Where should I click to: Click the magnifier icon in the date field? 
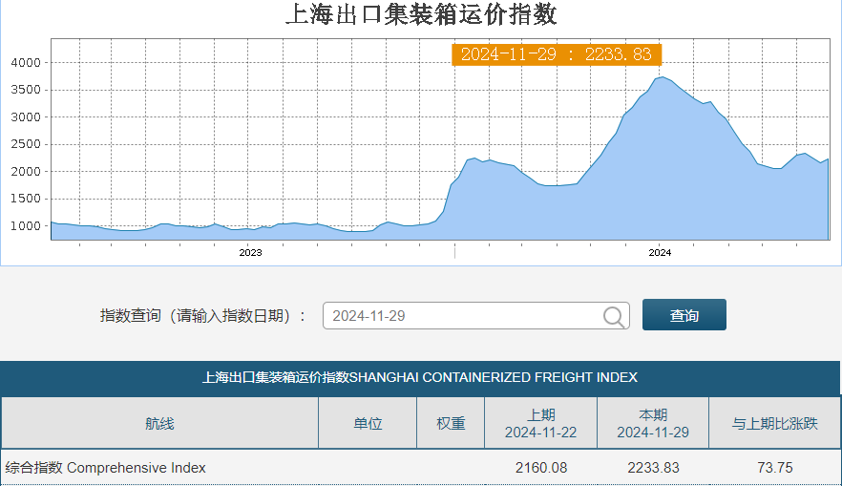(x=616, y=316)
